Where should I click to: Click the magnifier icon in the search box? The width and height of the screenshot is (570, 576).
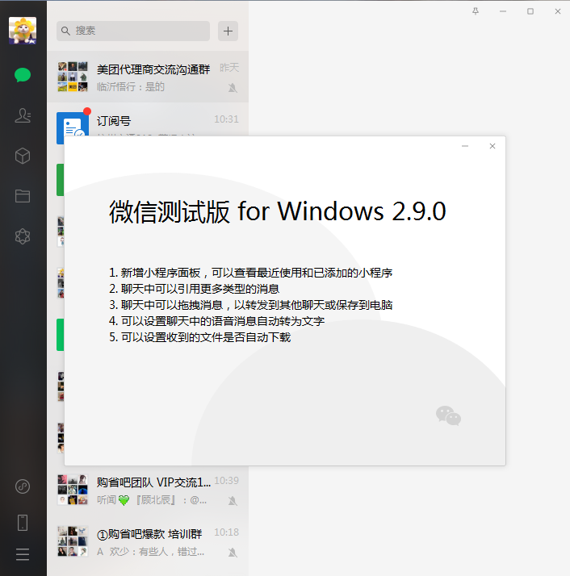tap(65, 31)
